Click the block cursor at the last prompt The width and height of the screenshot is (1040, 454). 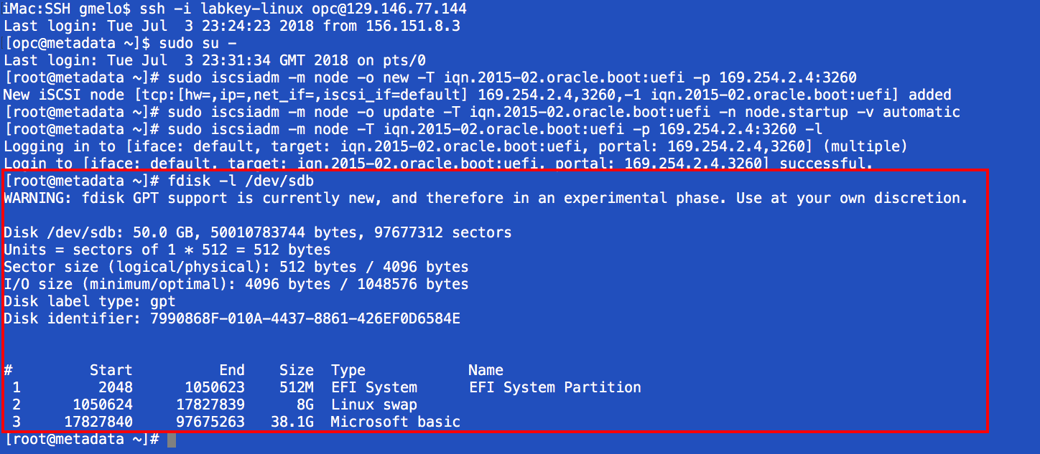tap(171, 439)
